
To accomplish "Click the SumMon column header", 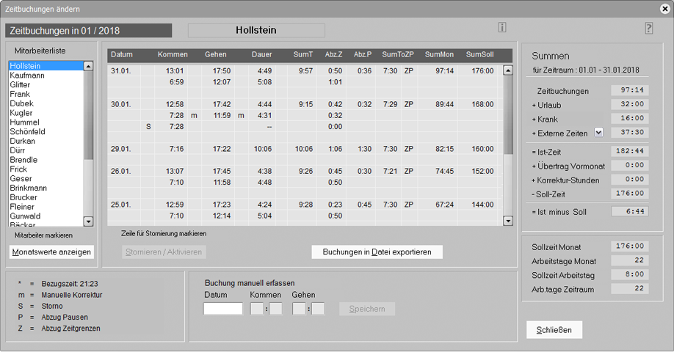I will [439, 54].
